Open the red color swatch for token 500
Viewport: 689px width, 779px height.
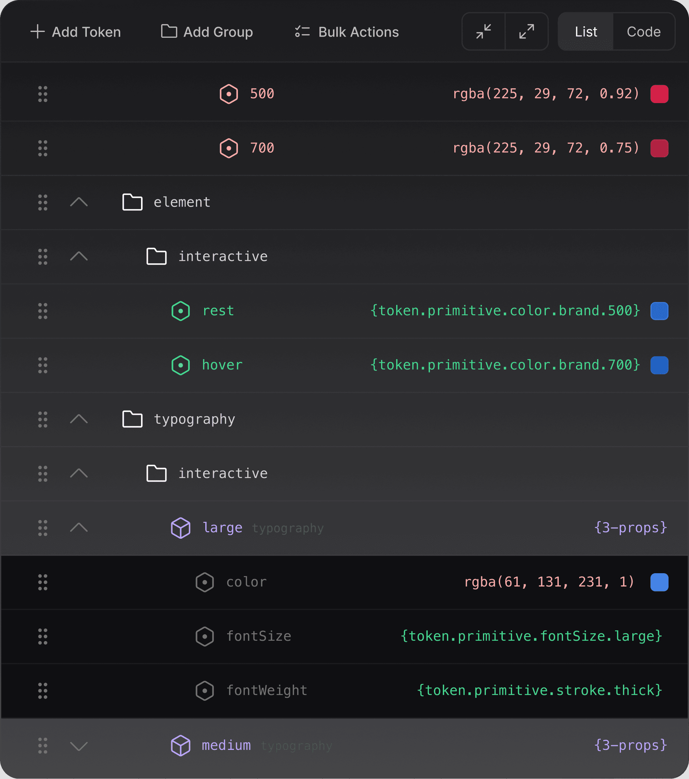click(659, 94)
